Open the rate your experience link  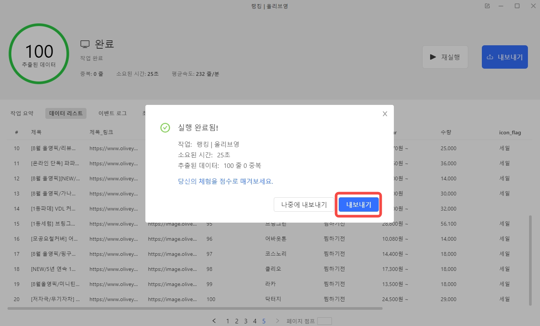point(225,181)
